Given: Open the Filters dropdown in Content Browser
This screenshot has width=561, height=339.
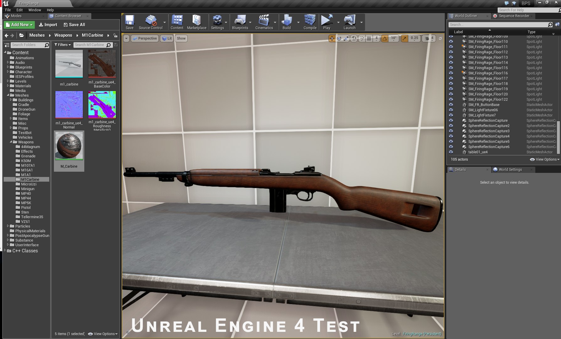Looking at the screenshot, I should pyautogui.click(x=63, y=45).
